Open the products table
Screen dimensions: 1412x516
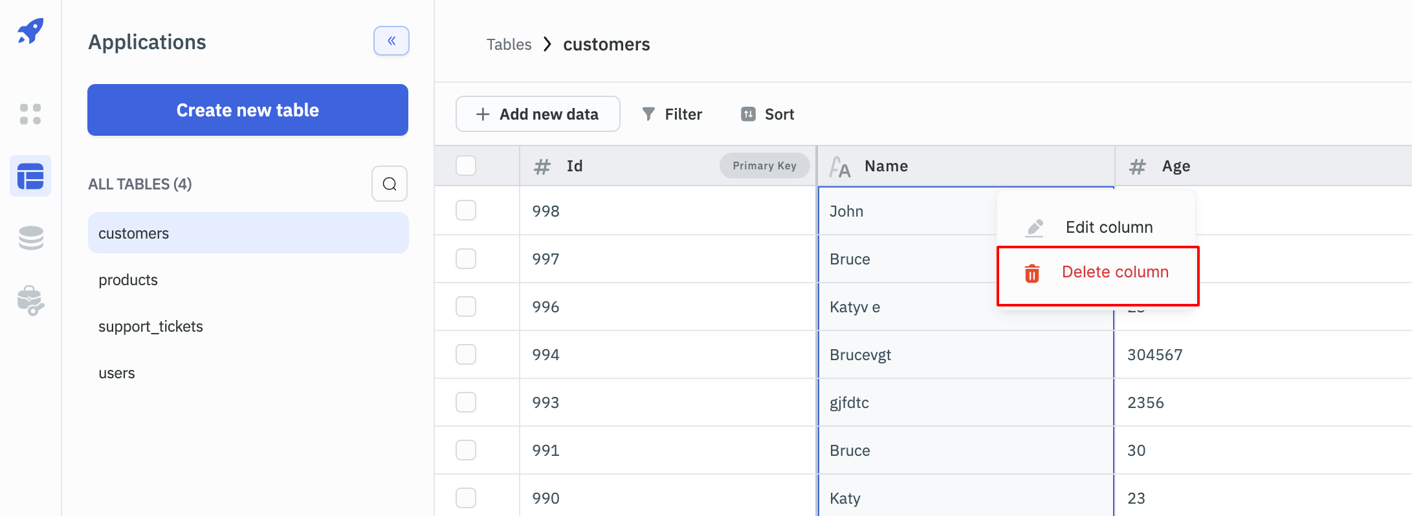(x=128, y=280)
